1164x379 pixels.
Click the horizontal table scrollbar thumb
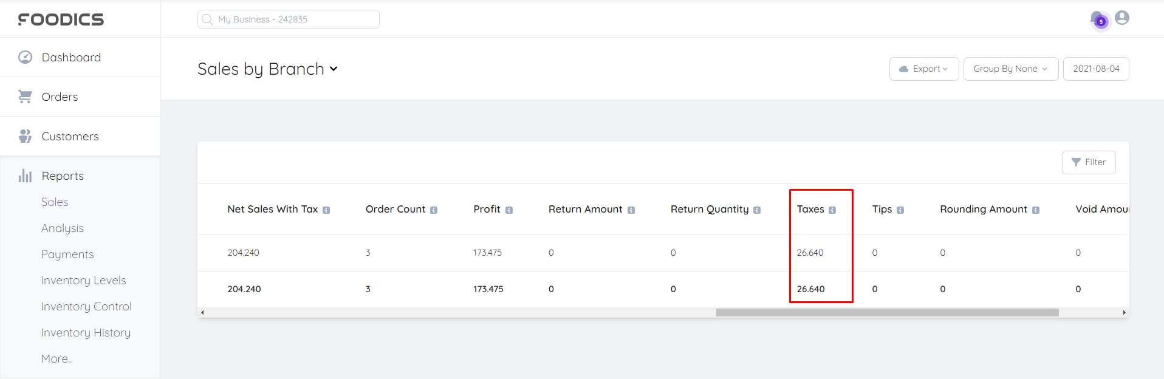click(887, 312)
